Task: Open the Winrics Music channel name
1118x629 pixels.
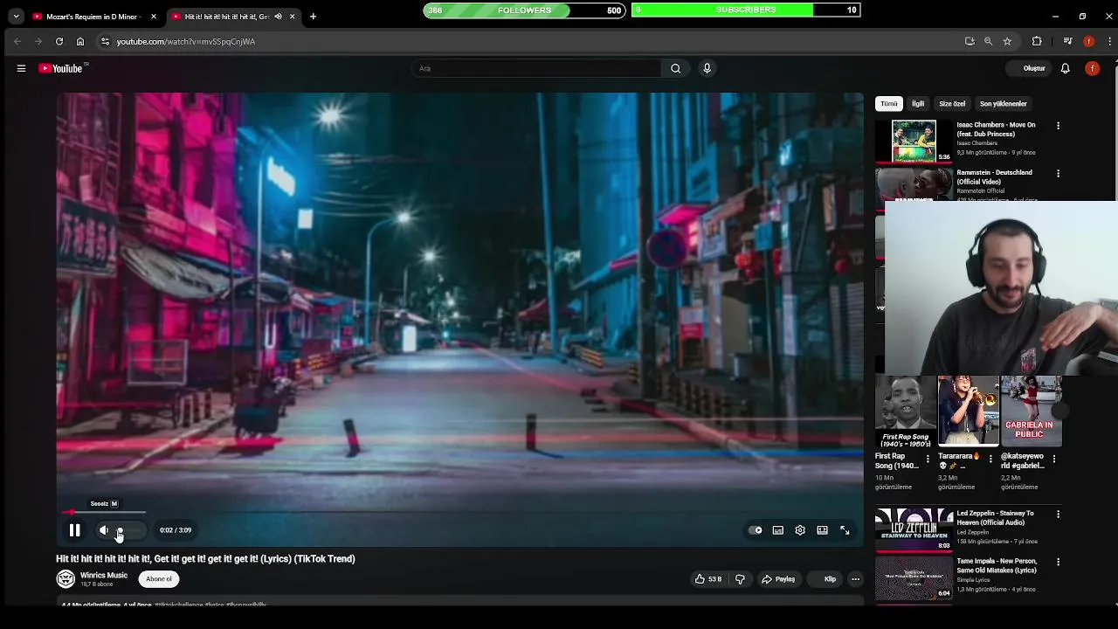Action: pos(104,575)
